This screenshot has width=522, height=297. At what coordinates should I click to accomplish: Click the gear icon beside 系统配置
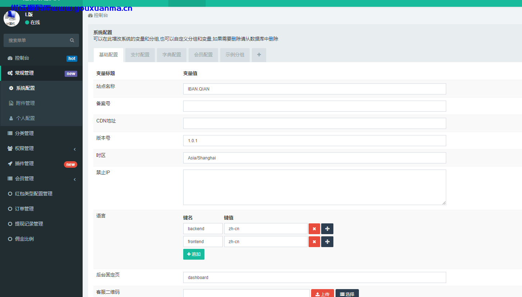coord(11,88)
